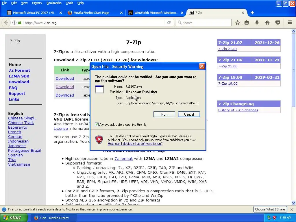Open the 7-Zip 19.00 news link
296x222 pixels.
coord(228,84)
